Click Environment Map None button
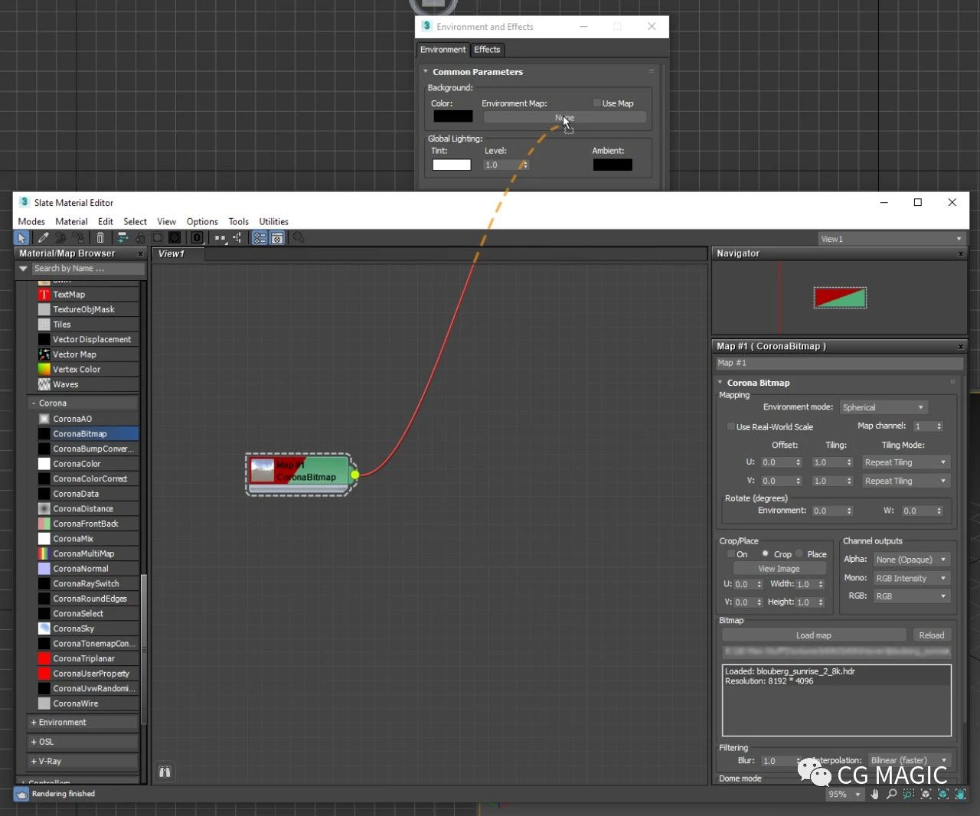Screen dimensions: 980x816 [x=564, y=118]
